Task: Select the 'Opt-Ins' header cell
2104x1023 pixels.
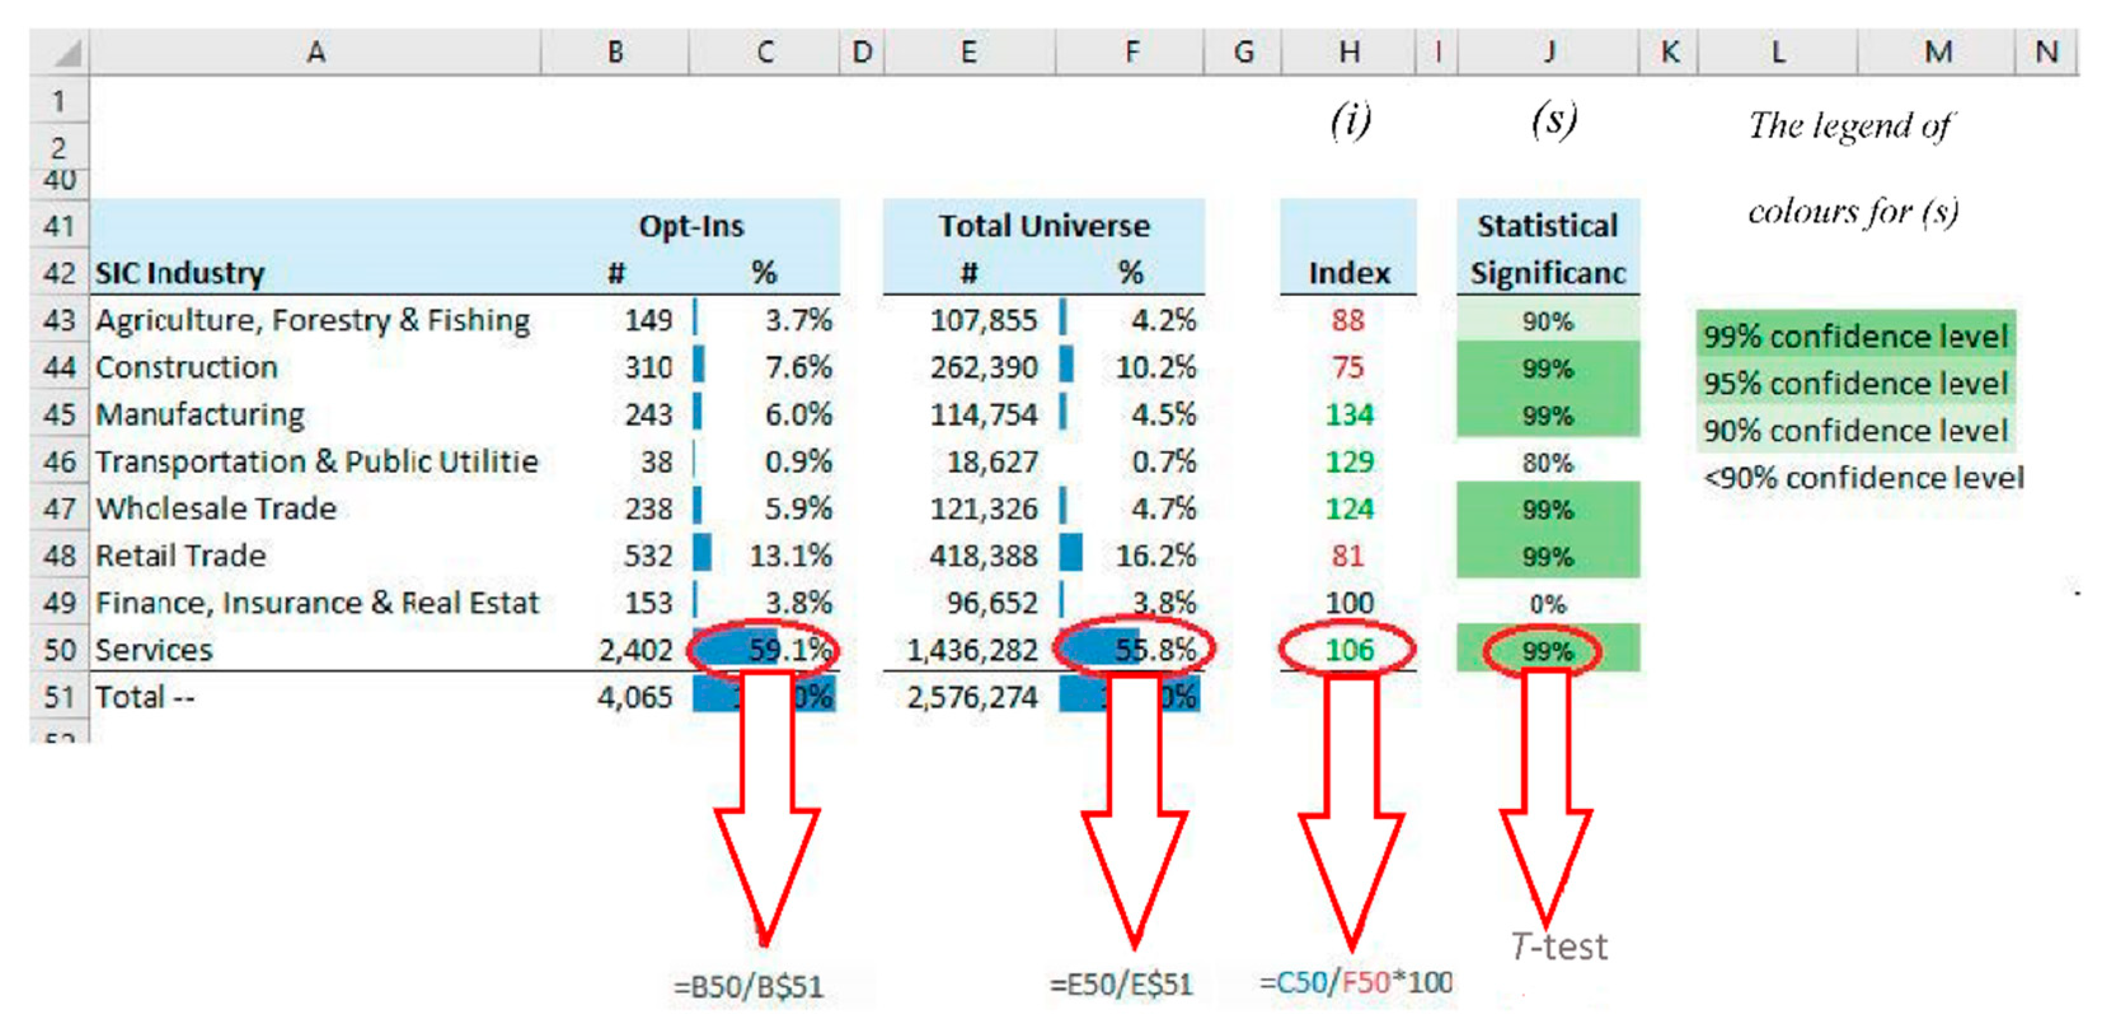Action: click(691, 226)
